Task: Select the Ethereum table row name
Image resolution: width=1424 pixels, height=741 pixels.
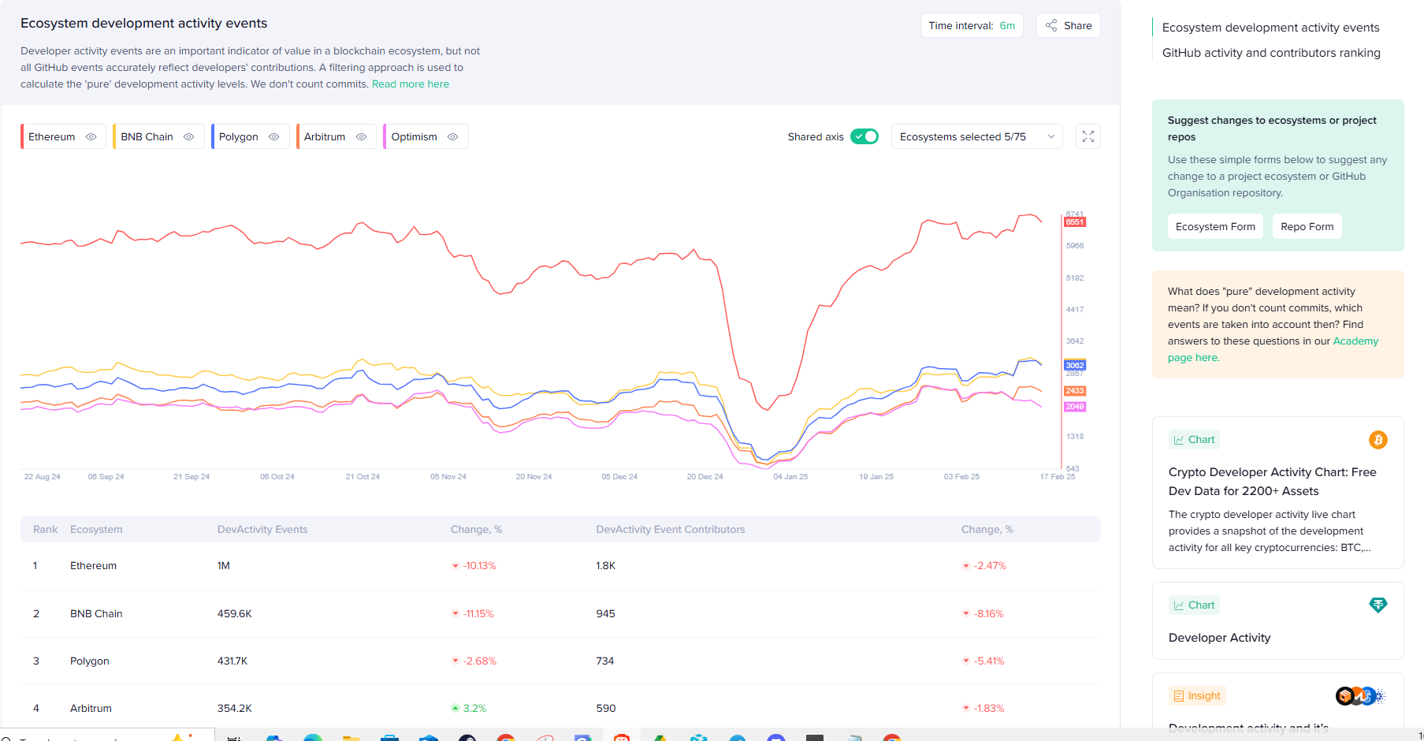Action: (93, 566)
